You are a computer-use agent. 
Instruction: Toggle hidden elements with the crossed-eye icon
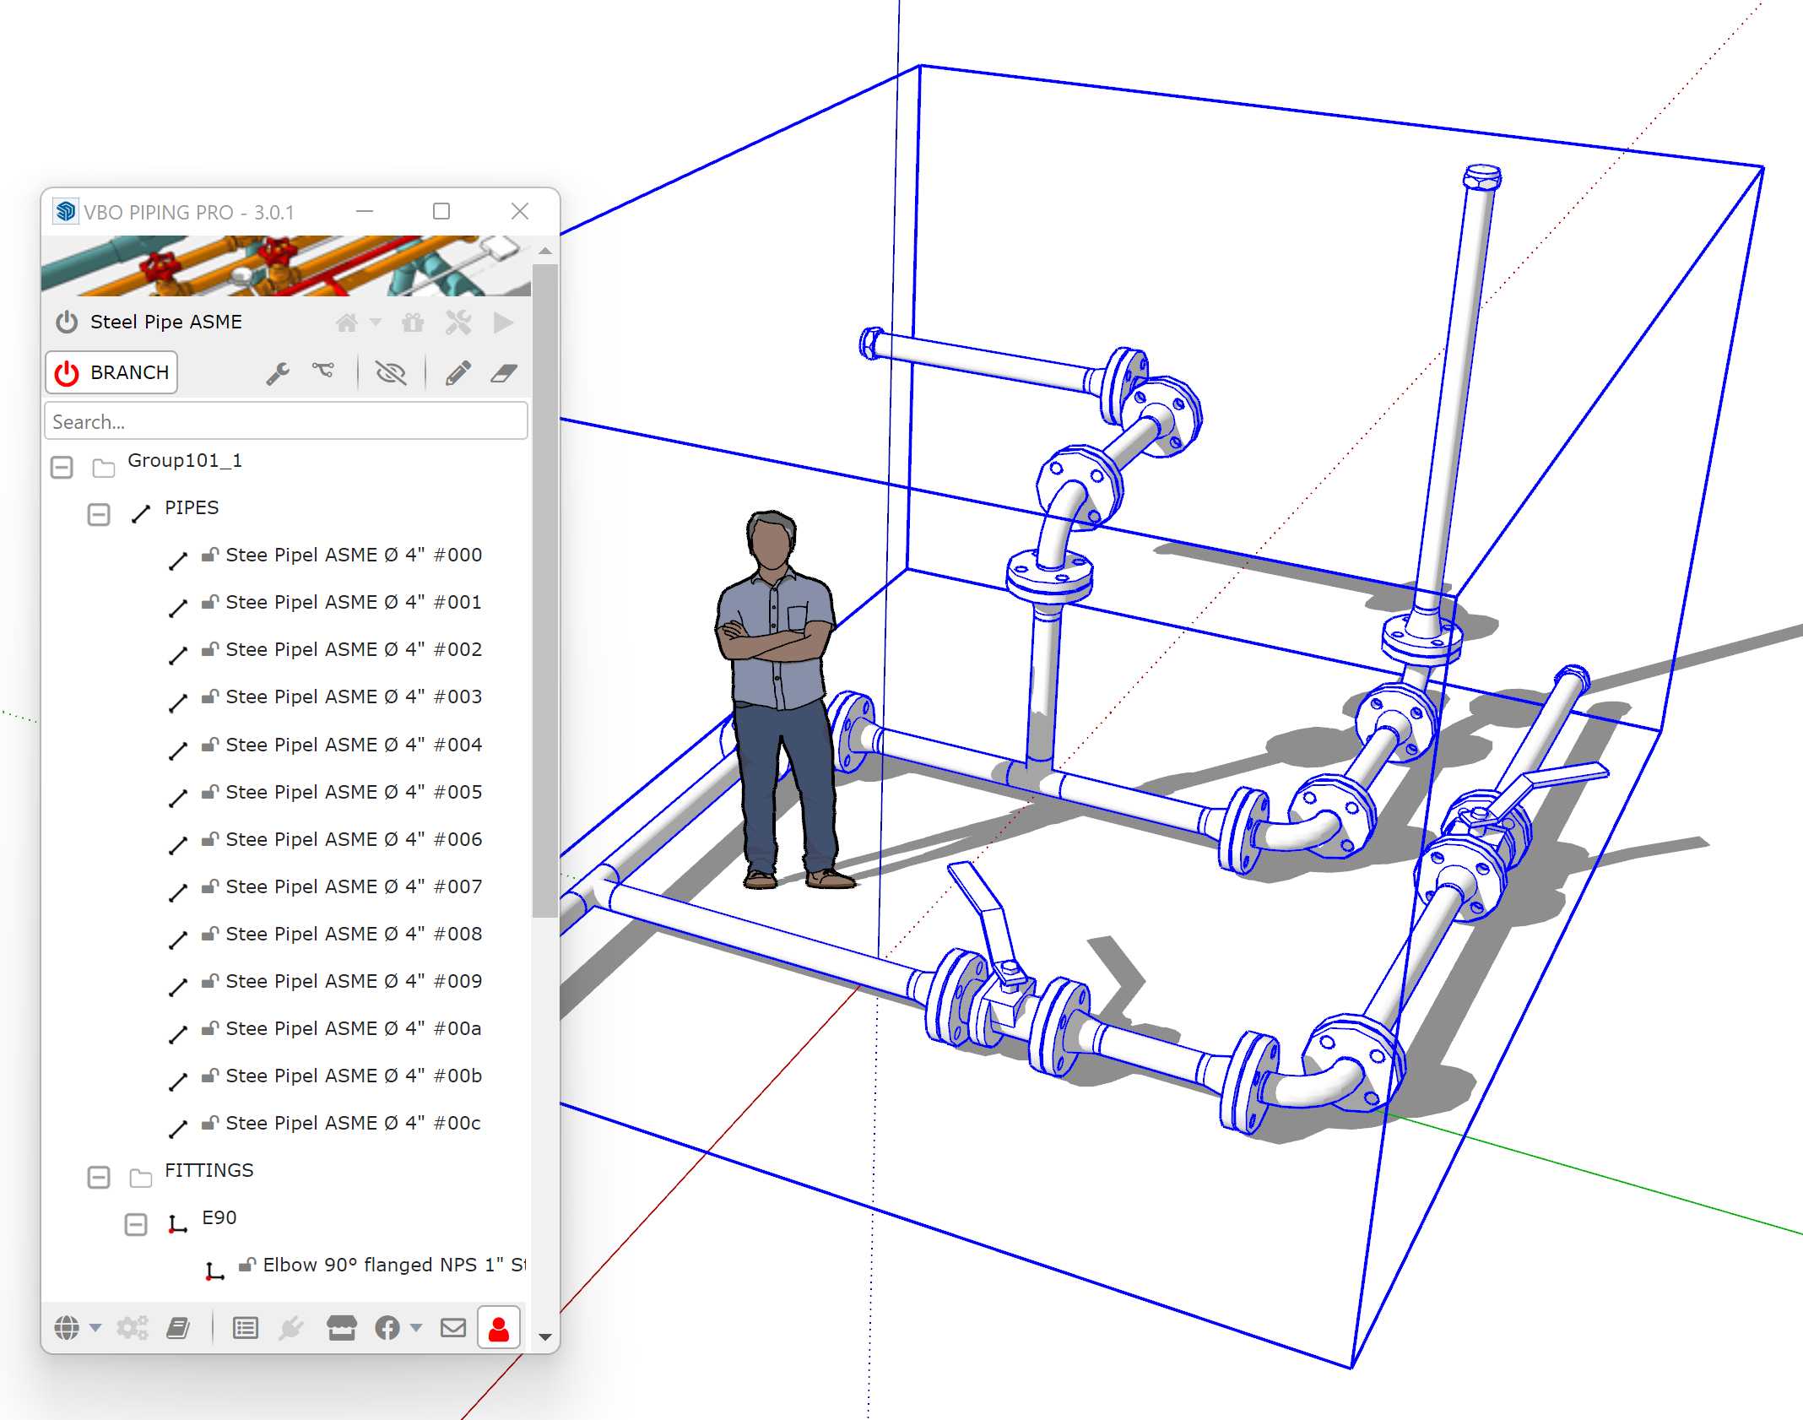point(393,372)
